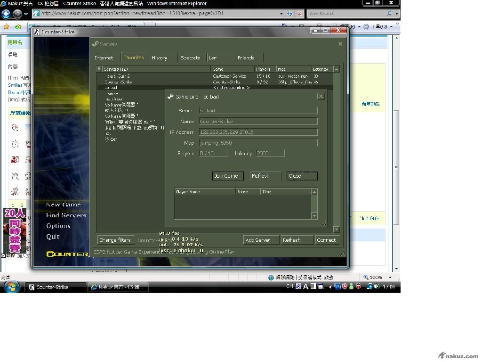The width and height of the screenshot is (482, 362).
Task: Open the IE zoom level dropdown
Action: 390,278
